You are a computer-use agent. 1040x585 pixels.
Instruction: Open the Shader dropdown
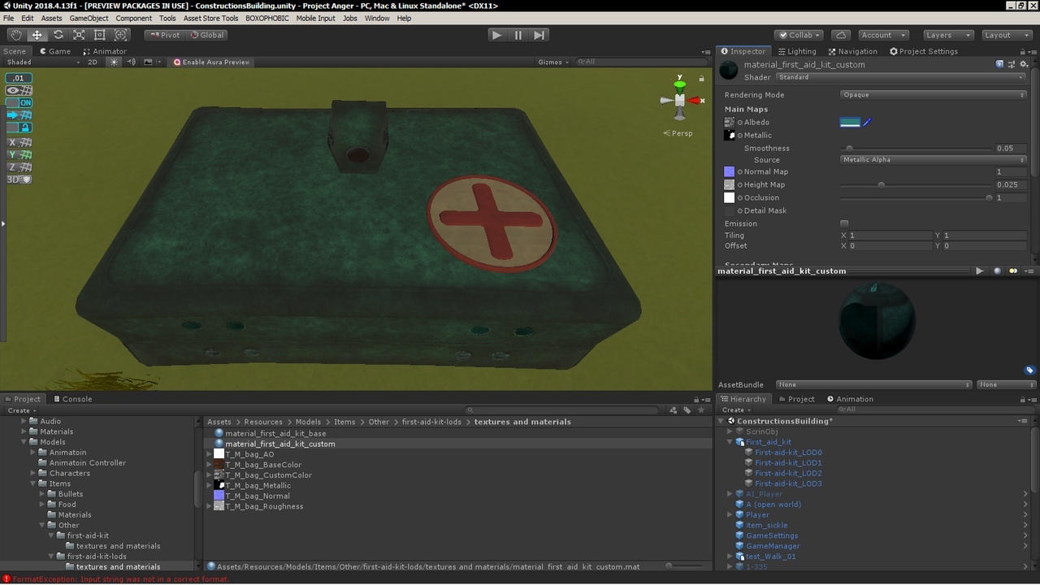point(900,77)
